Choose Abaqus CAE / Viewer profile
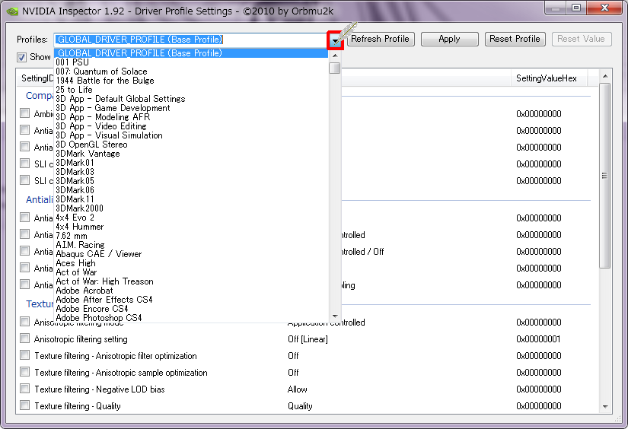This screenshot has height=429, width=628. click(x=191, y=254)
